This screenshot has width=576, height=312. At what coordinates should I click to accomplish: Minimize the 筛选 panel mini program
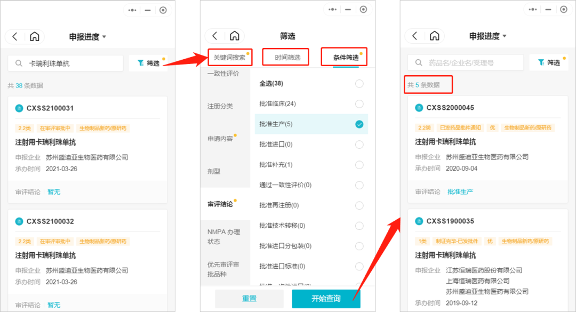(x=348, y=9)
